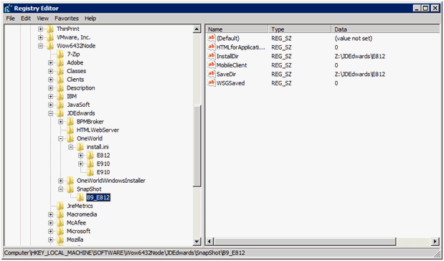Open the Help menu
Viewport: 444px width, 261px height.
[90, 19]
